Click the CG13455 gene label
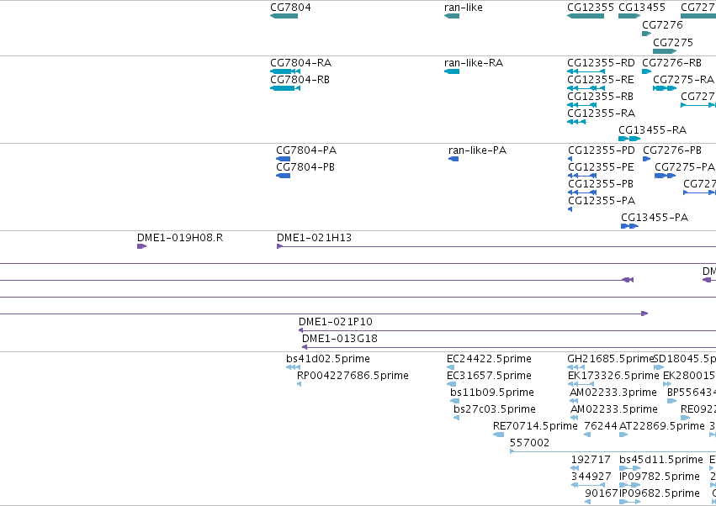Image resolution: width=716 pixels, height=506 pixels. coord(642,8)
